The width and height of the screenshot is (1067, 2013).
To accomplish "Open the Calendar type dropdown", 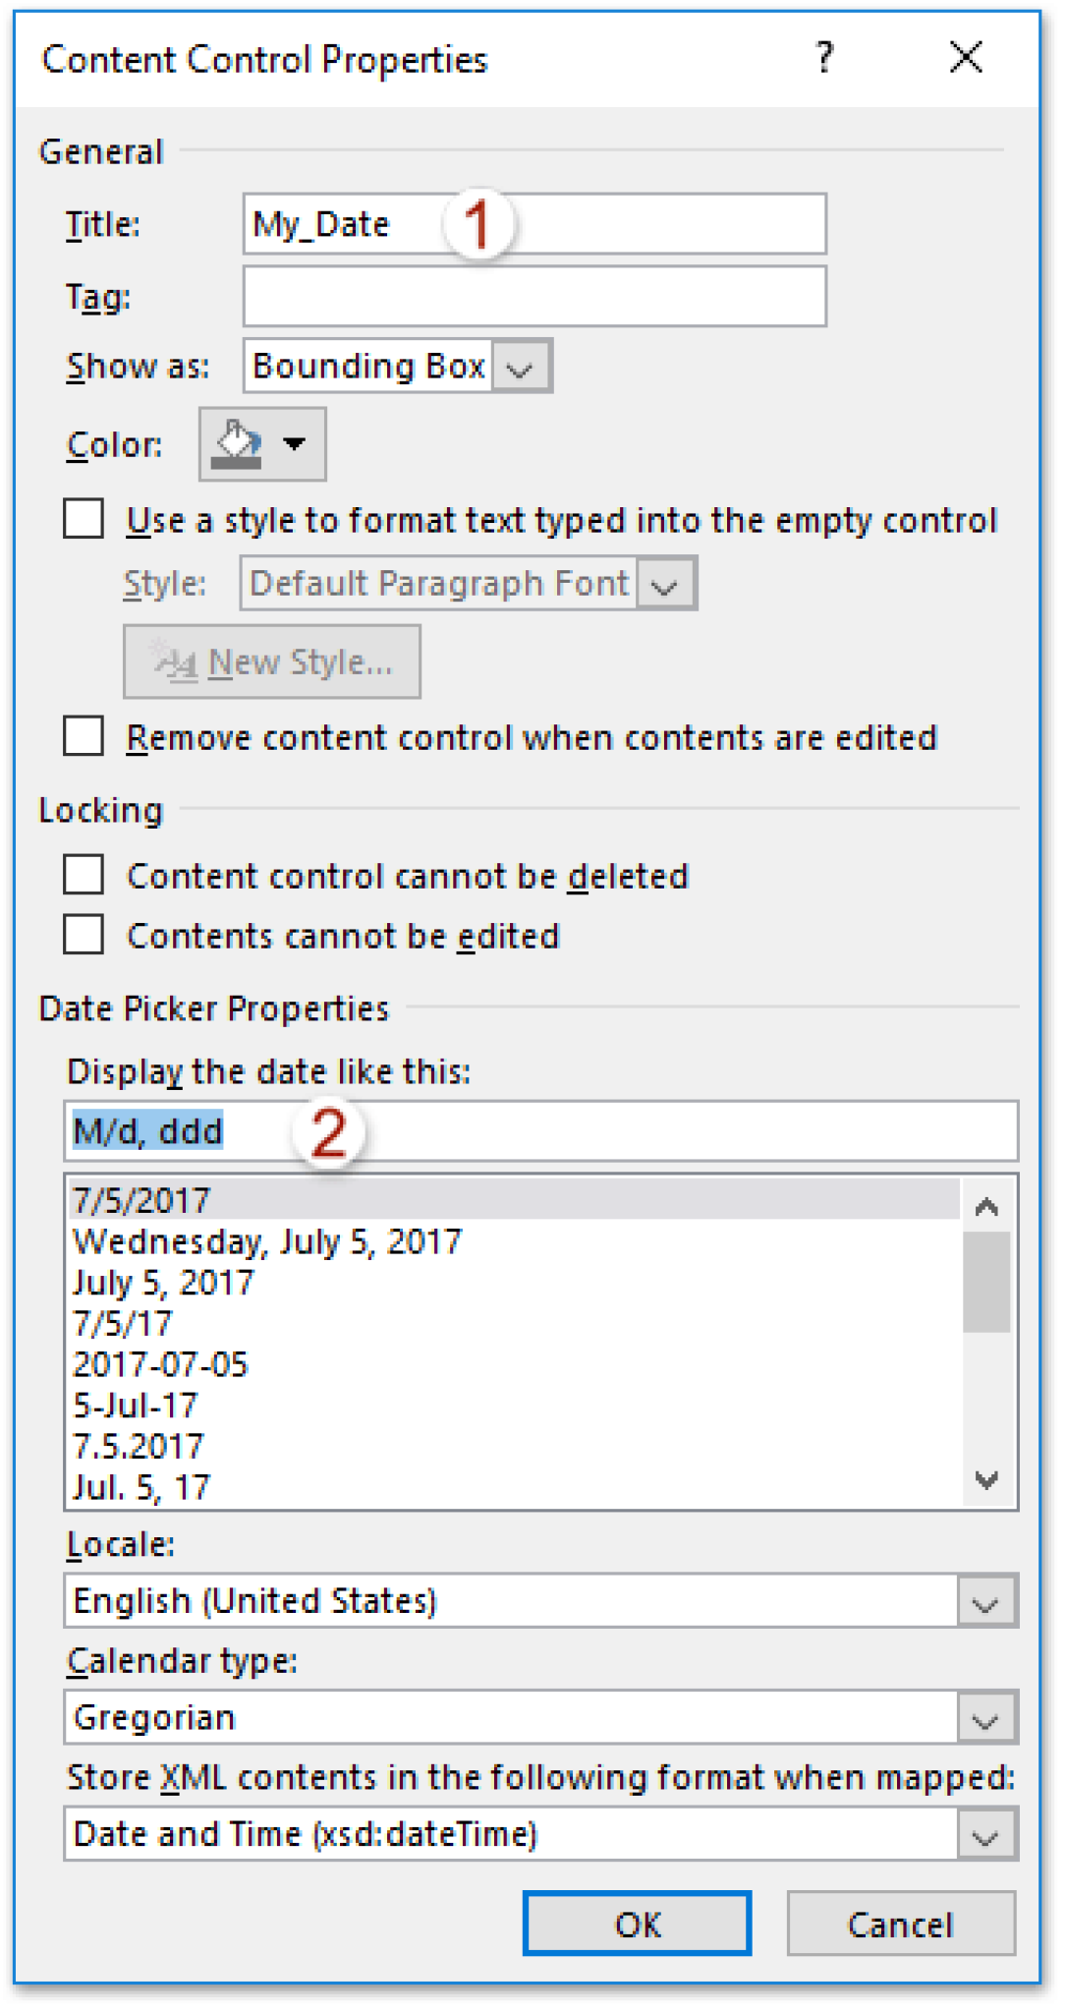I will [983, 1718].
